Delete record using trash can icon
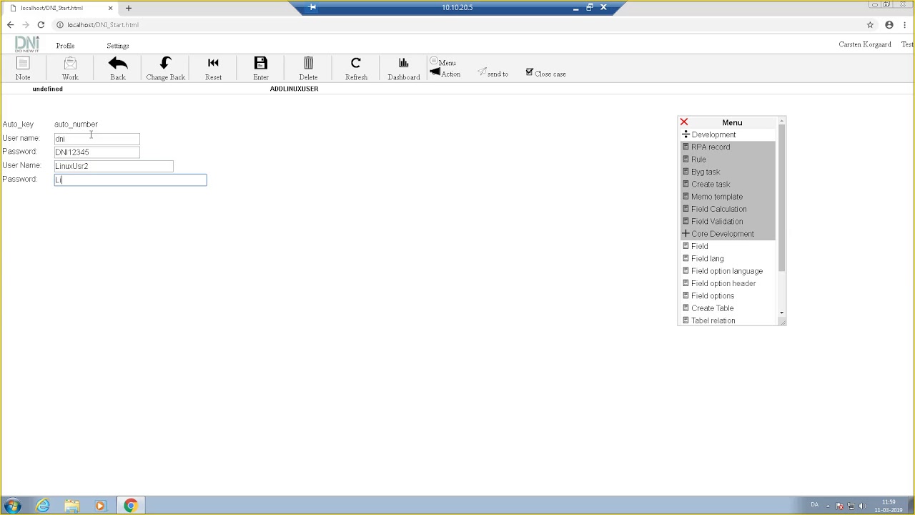The height and width of the screenshot is (515, 915). point(308,69)
